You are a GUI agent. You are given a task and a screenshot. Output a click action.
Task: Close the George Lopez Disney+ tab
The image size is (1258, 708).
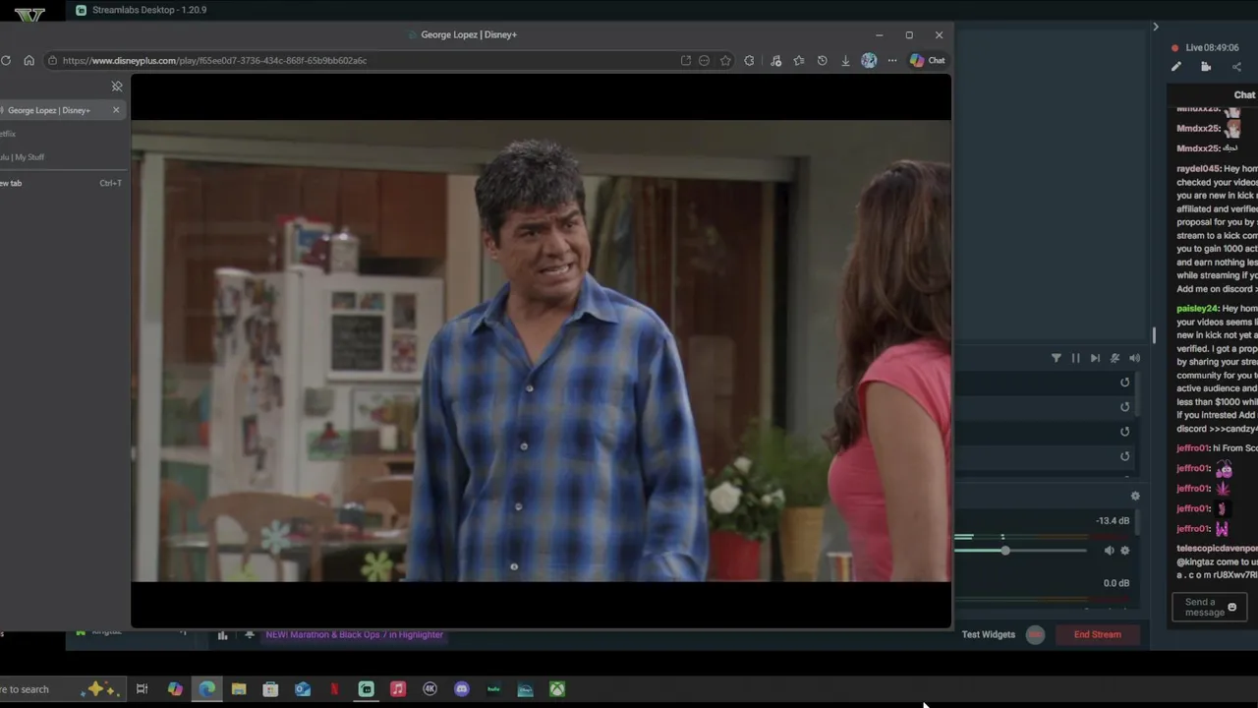click(x=116, y=110)
